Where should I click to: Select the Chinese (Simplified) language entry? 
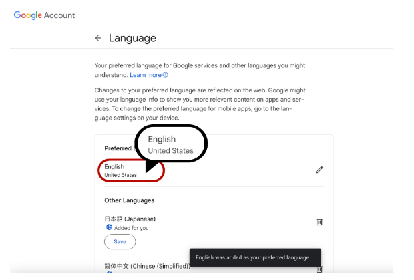coord(147,266)
